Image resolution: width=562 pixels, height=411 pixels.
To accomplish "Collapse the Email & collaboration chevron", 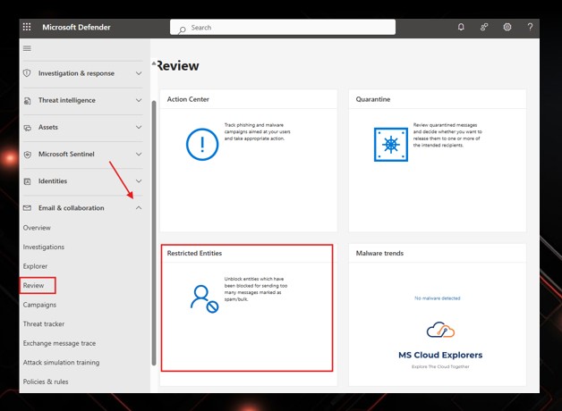I will 139,208.
